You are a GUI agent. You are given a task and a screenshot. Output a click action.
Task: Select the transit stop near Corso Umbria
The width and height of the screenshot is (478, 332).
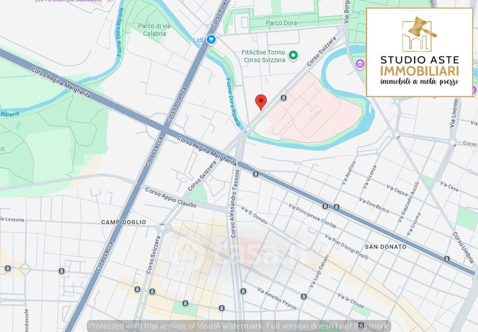click(447, 259)
